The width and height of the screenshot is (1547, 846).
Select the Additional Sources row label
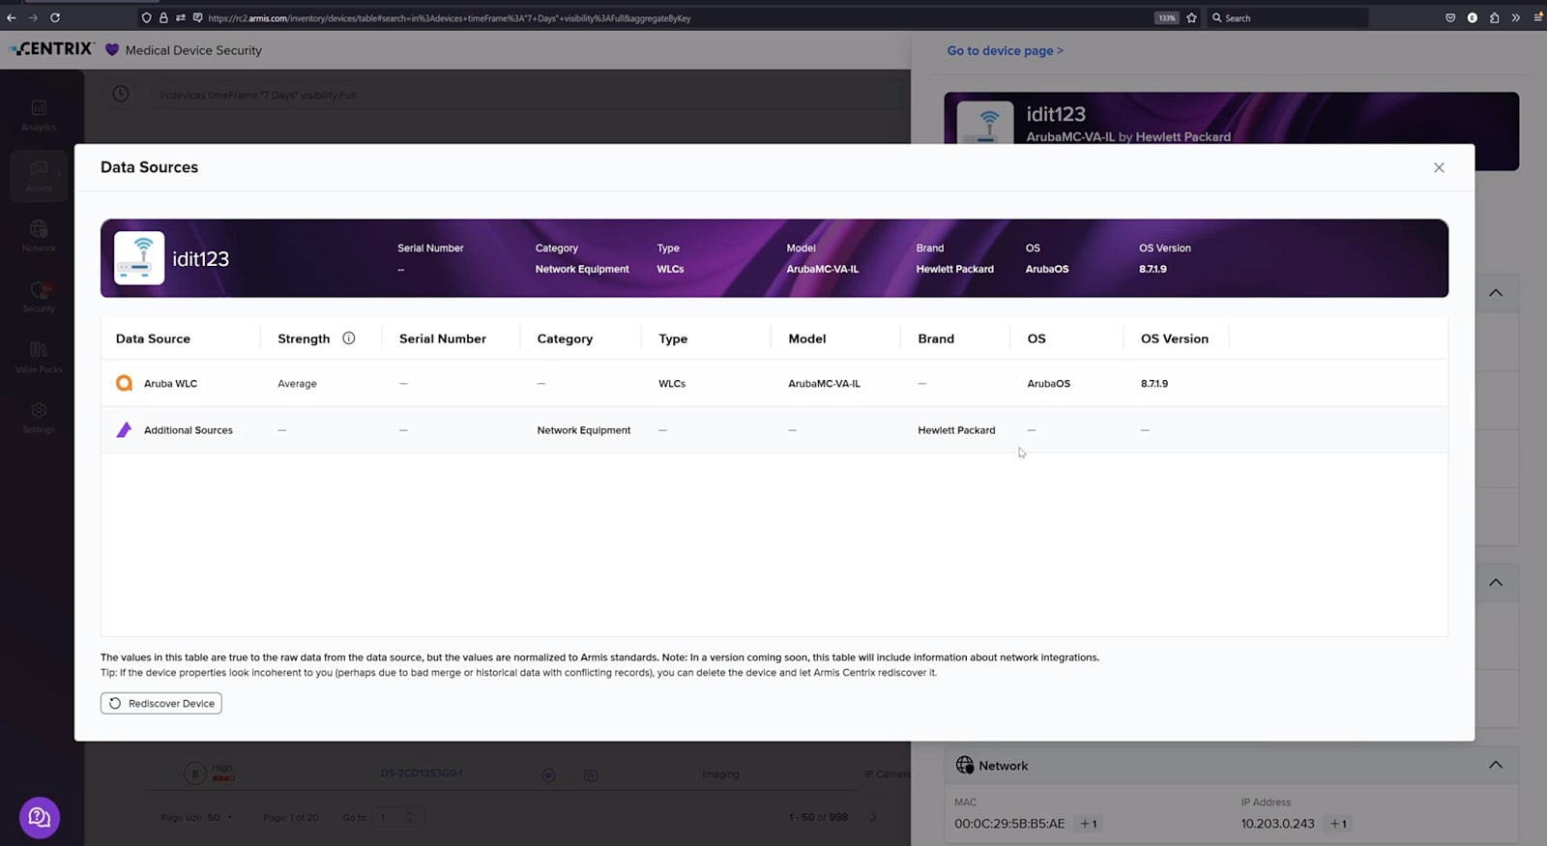[x=189, y=430]
